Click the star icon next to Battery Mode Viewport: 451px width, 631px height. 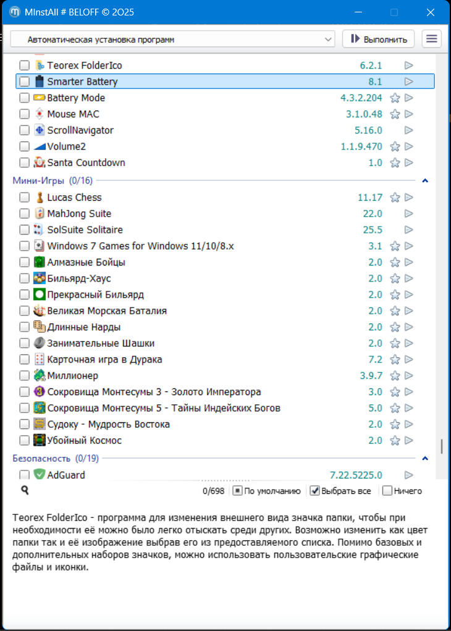click(x=395, y=98)
